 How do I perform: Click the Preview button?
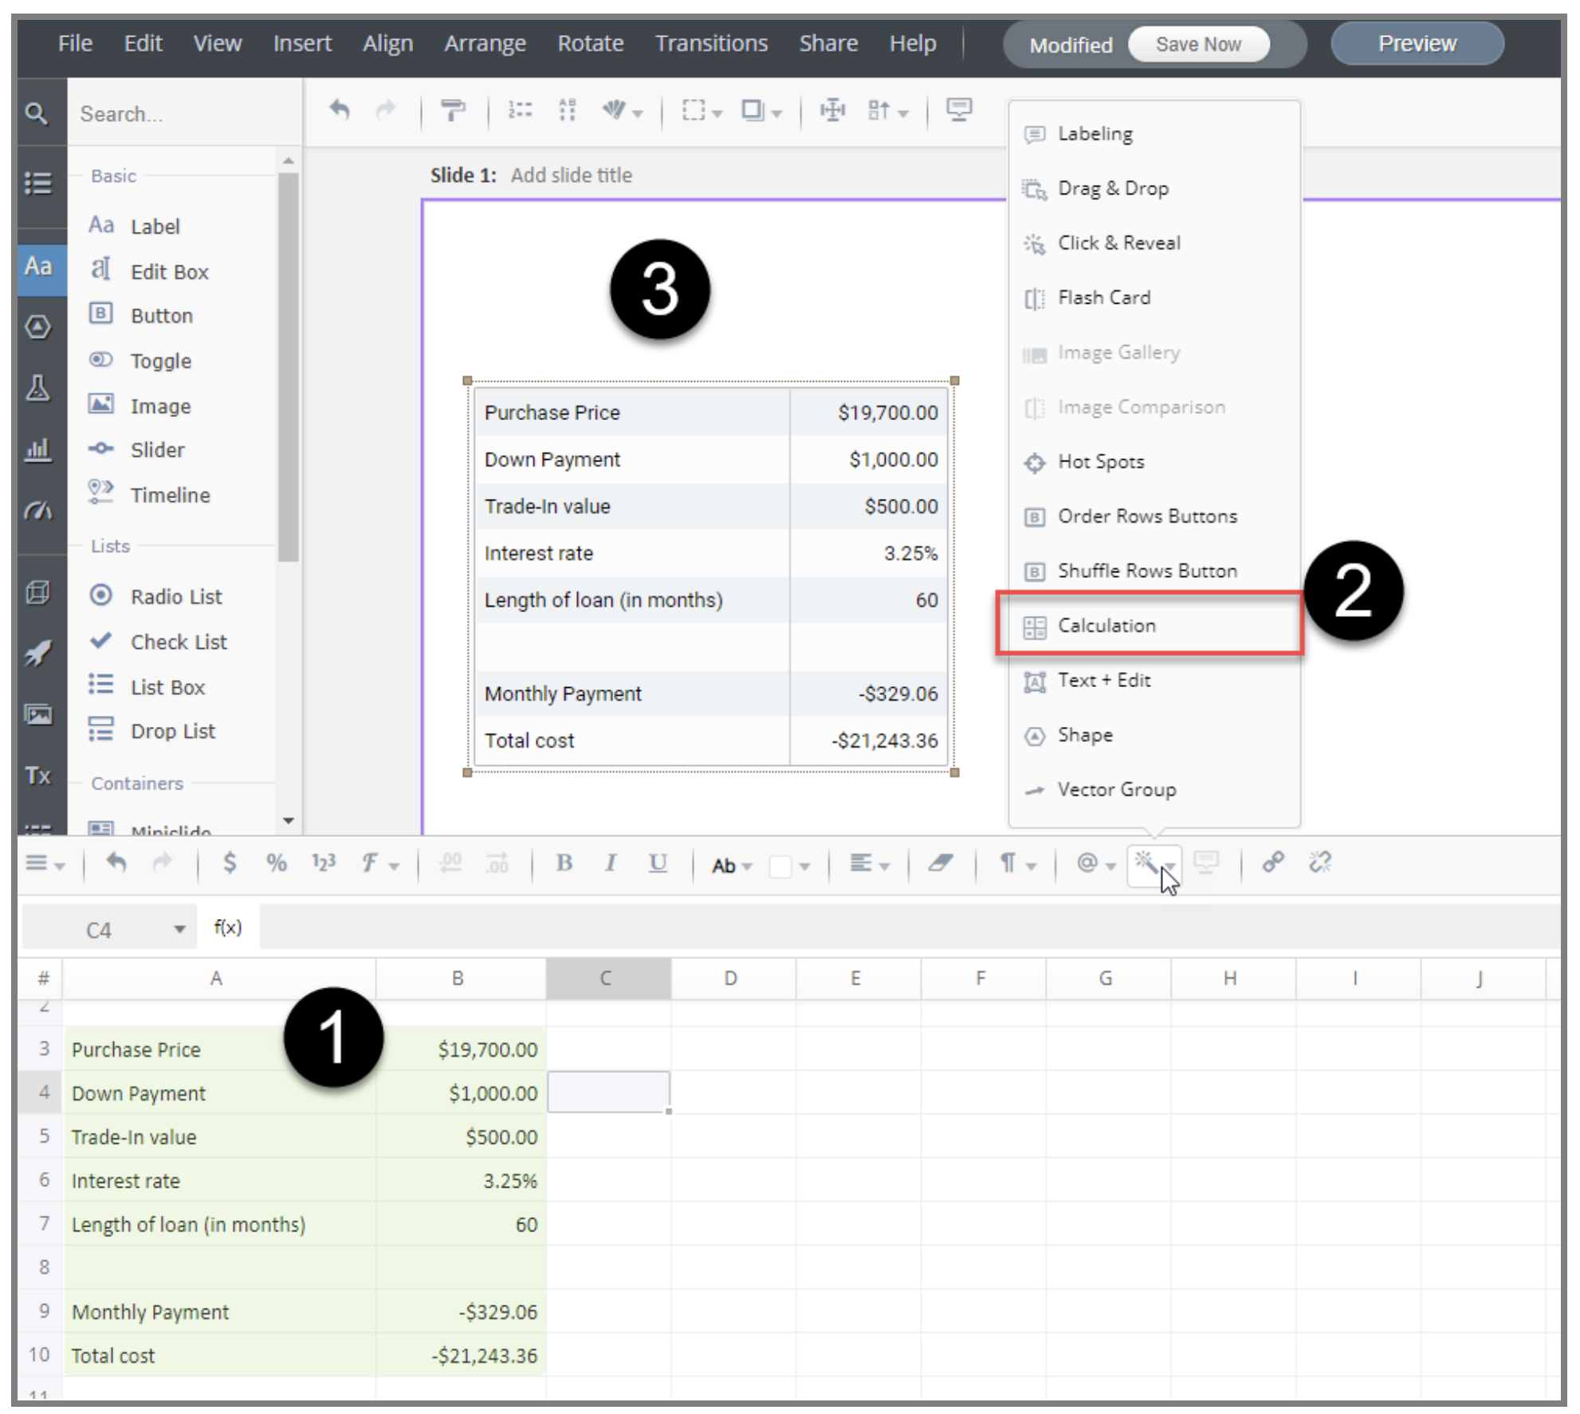[1417, 43]
